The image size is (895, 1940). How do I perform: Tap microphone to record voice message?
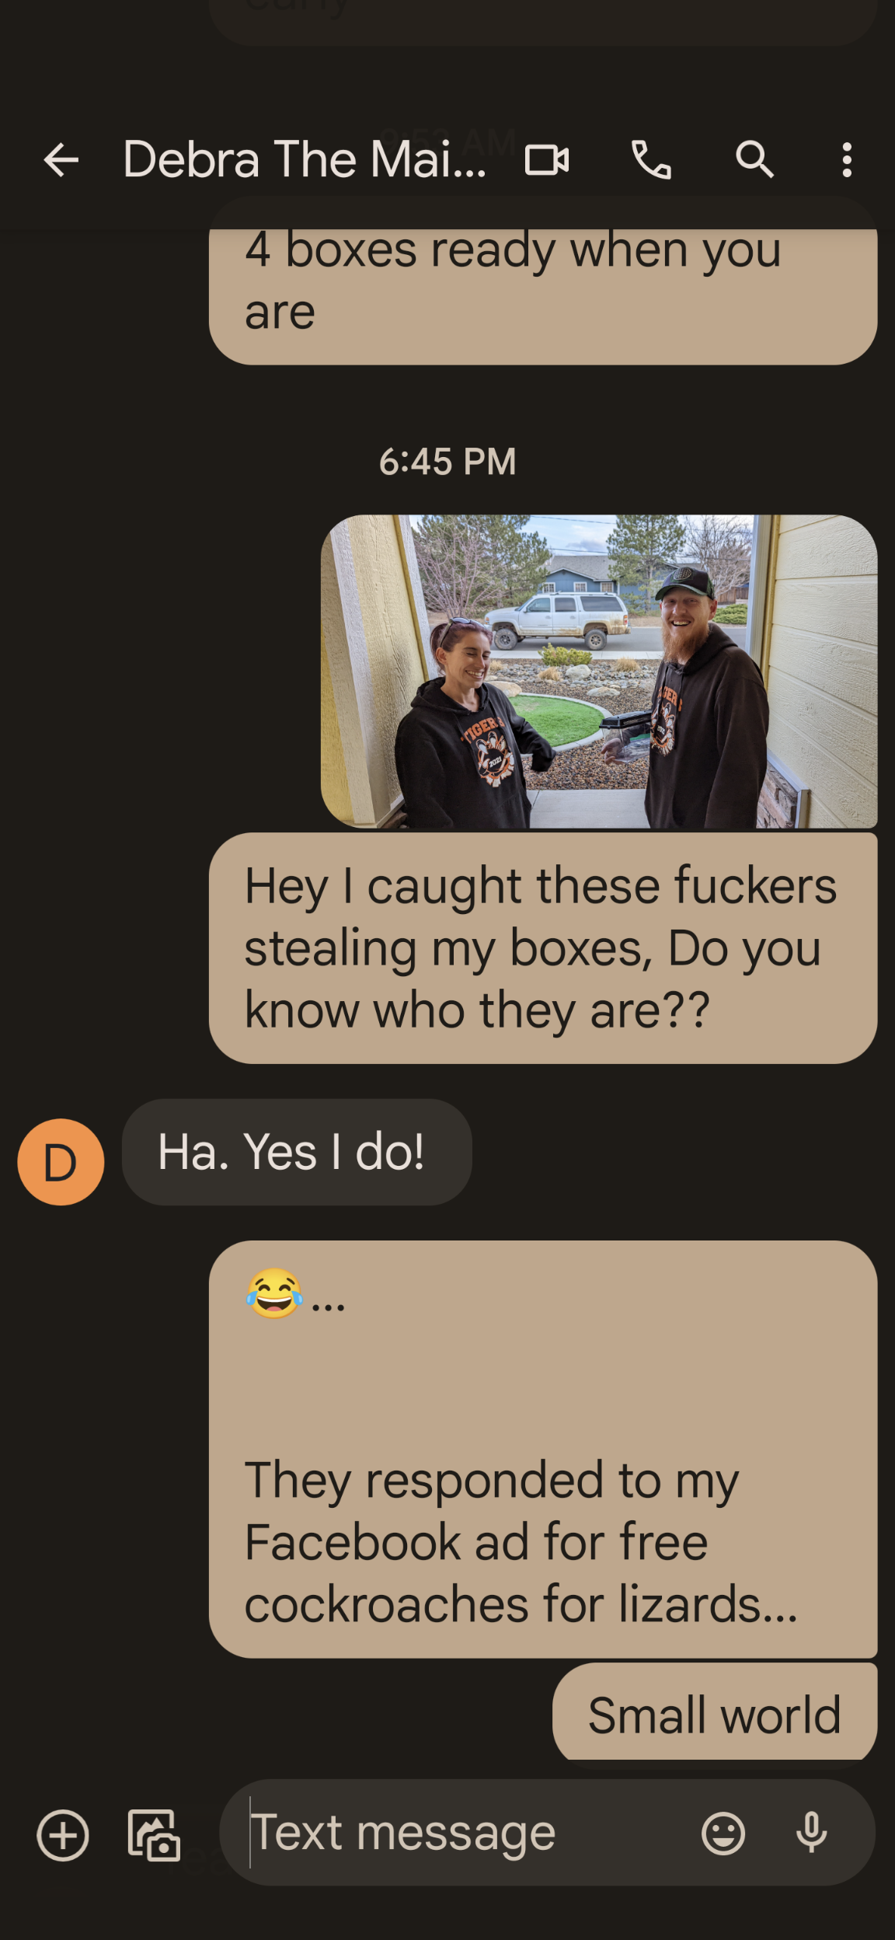coord(811,1833)
